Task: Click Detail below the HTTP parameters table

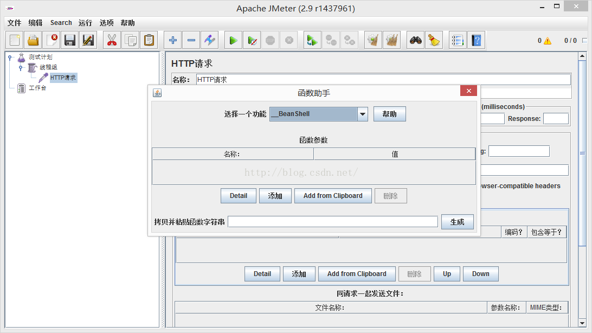Action: [x=262, y=274]
